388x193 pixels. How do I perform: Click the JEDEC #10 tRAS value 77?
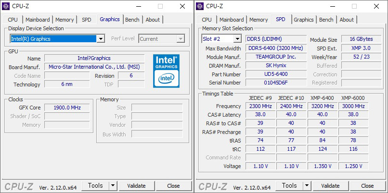click(x=291, y=141)
